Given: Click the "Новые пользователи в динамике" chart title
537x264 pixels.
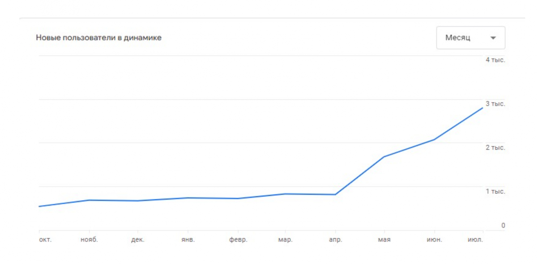Looking at the screenshot, I should pos(99,38).
